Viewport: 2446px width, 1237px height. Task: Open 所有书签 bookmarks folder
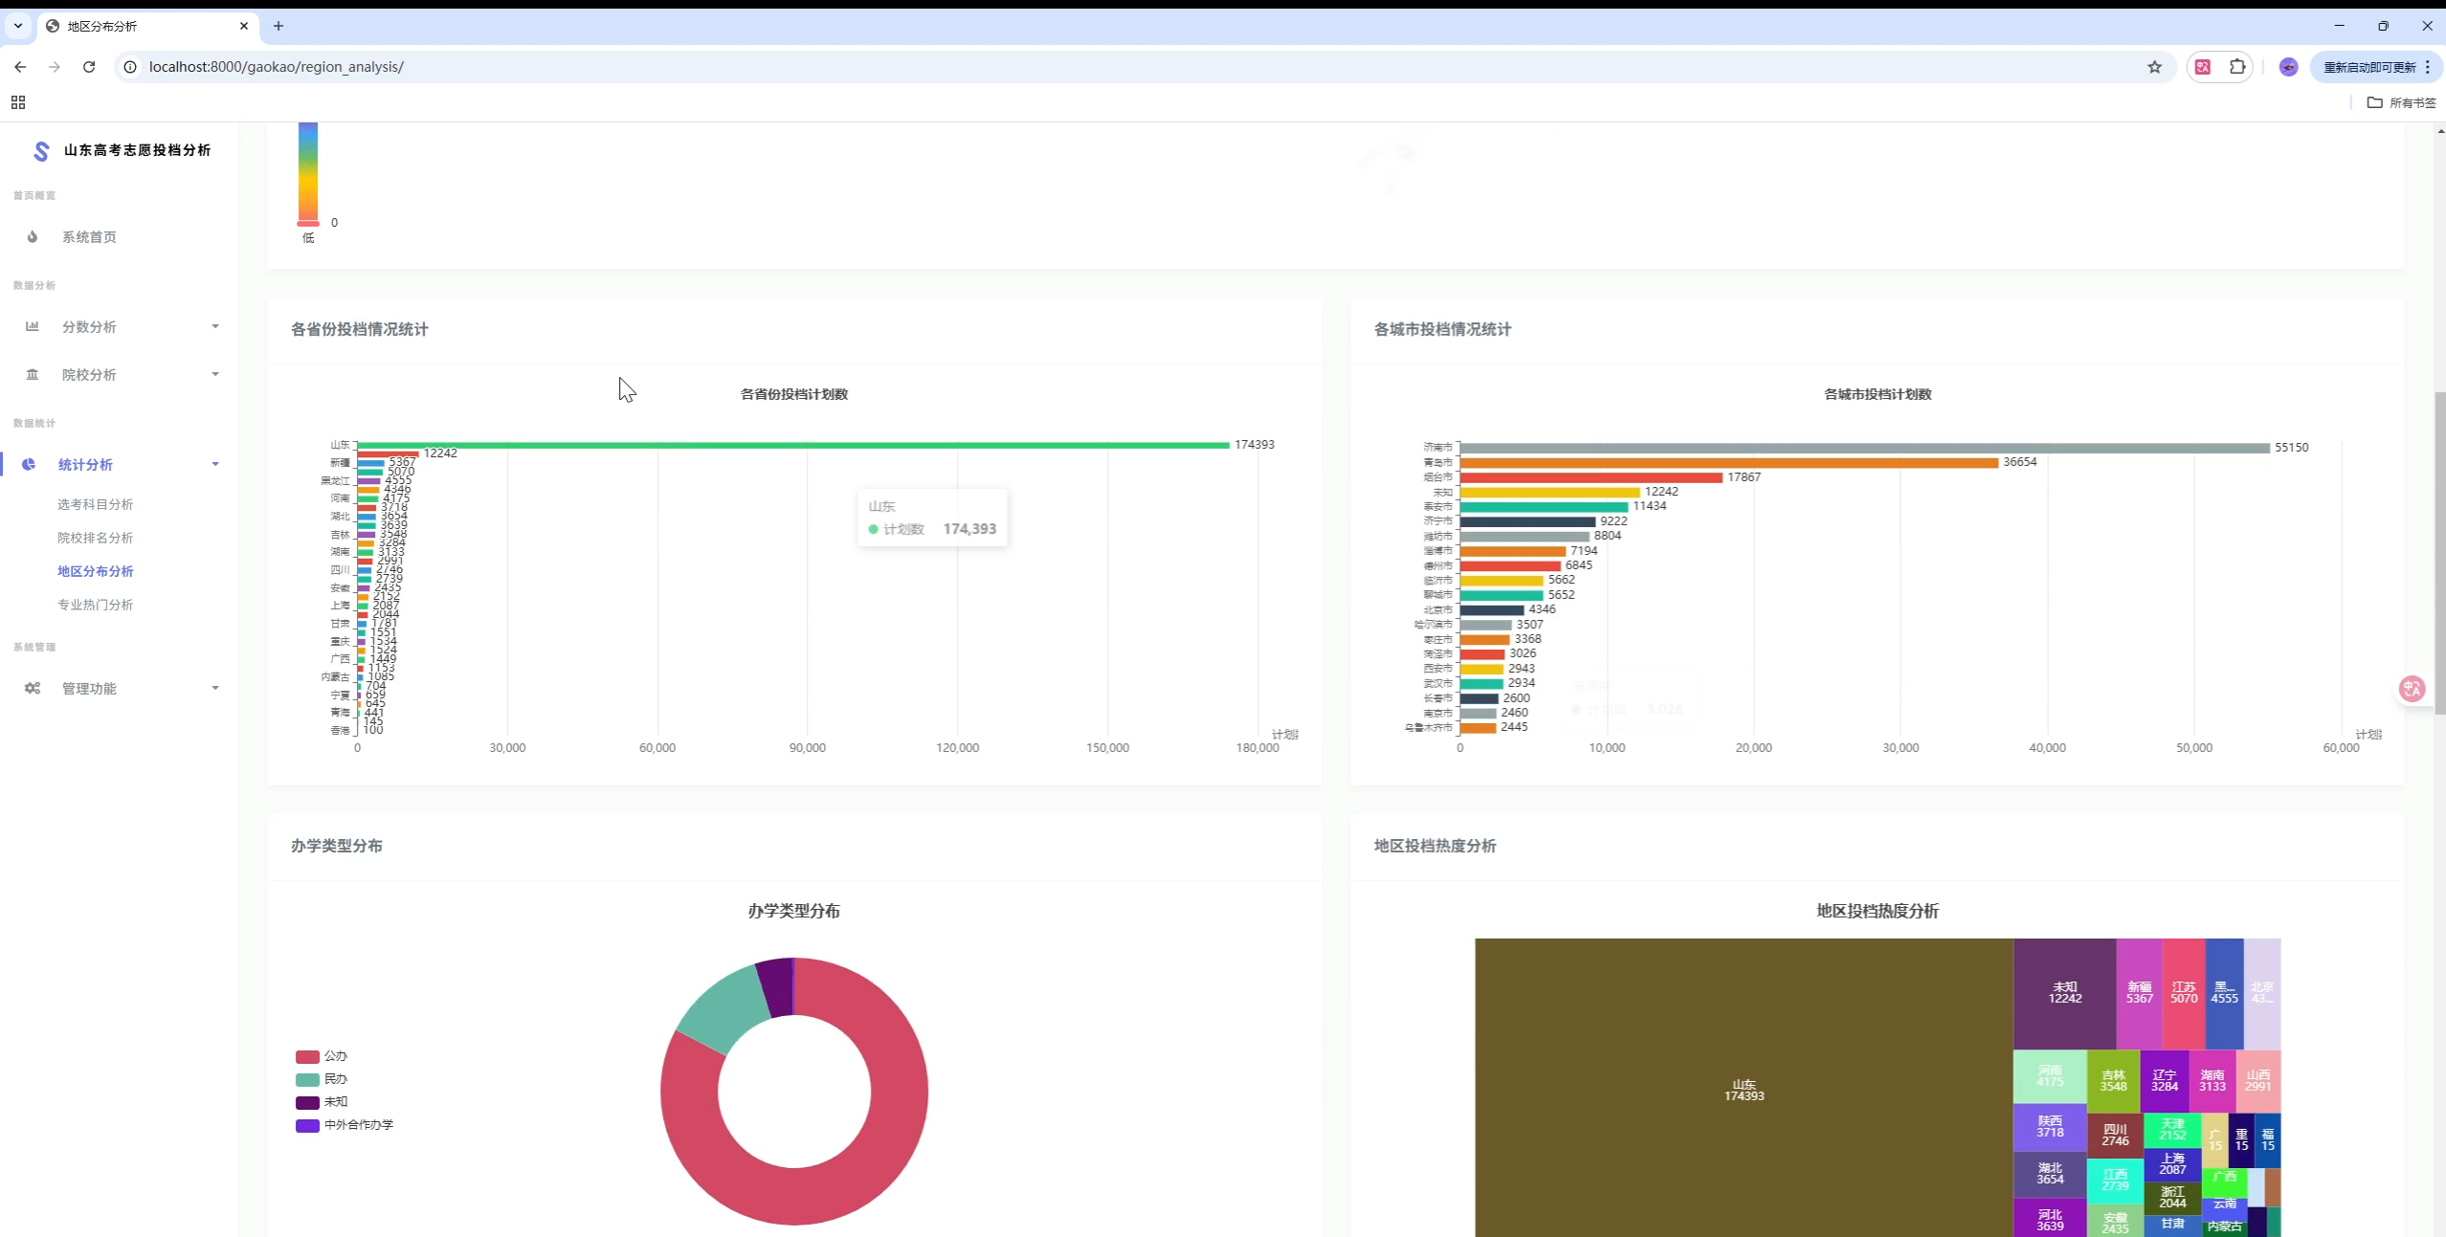[x=2401, y=102]
